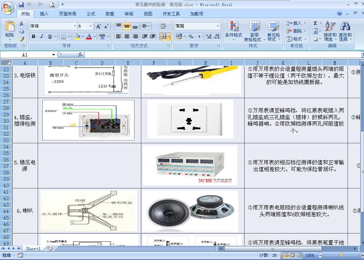Apply the red font color
The width and height of the screenshot is (364, 260).
tap(89, 37)
